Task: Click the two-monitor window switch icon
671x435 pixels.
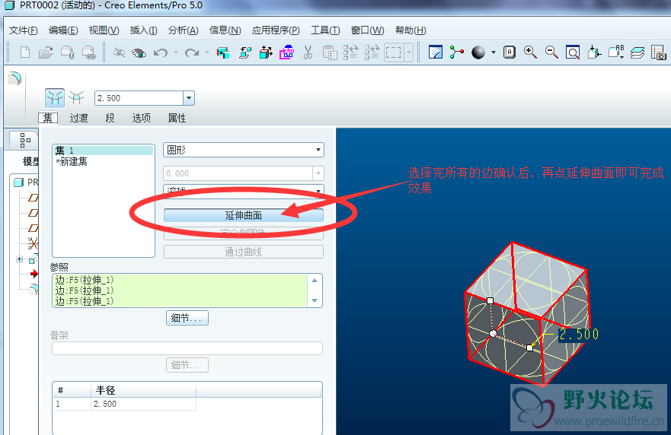Action: (x=245, y=52)
